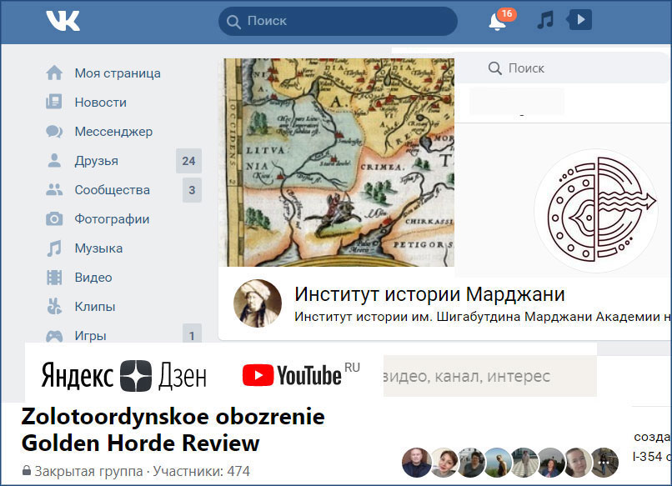This screenshot has width=672, height=486.
Task: Go to Видео in the left menu
Action: [x=93, y=278]
